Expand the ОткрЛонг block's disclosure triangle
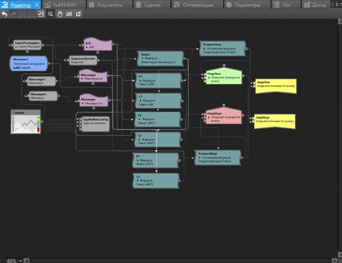The image size is (342, 263). click(x=208, y=77)
